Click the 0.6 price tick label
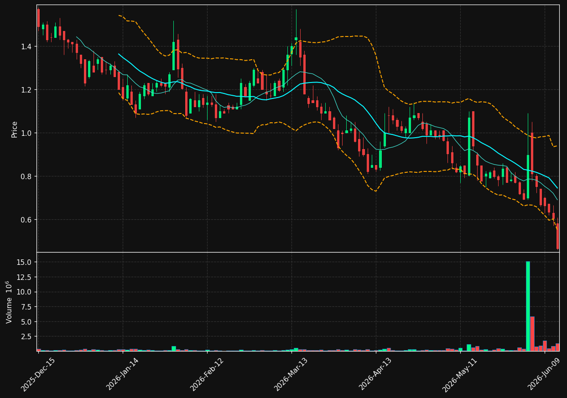Image resolution: width=567 pixels, height=398 pixels. (x=26, y=220)
